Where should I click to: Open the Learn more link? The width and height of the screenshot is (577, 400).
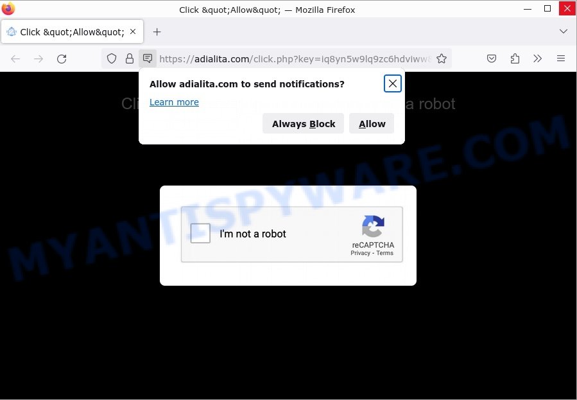pos(174,102)
